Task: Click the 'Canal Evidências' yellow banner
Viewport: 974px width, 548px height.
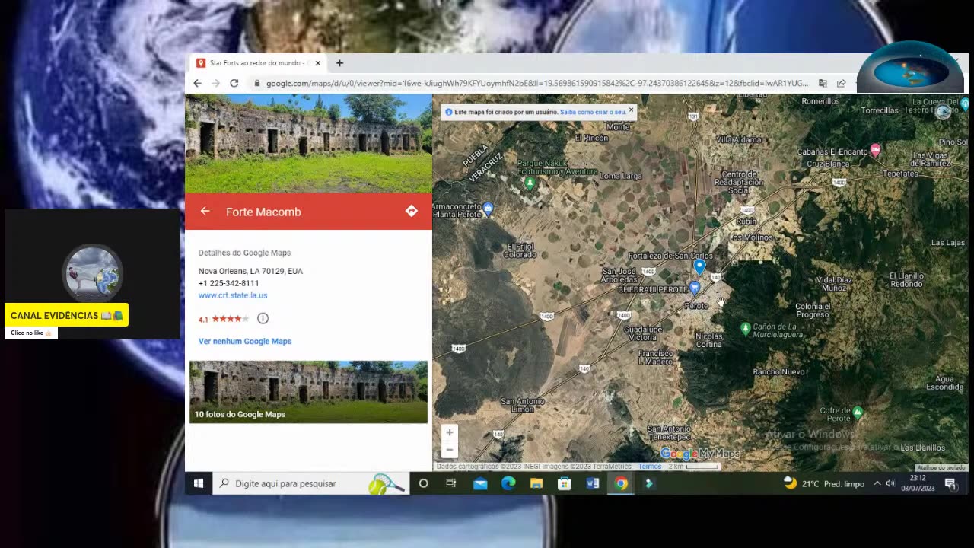Action: [66, 315]
